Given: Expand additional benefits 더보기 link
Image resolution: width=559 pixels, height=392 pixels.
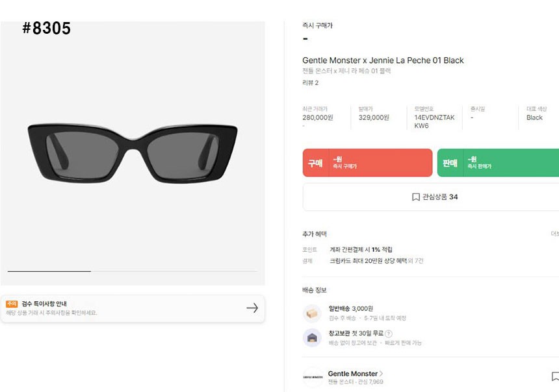Looking at the screenshot, I should pos(554,234).
